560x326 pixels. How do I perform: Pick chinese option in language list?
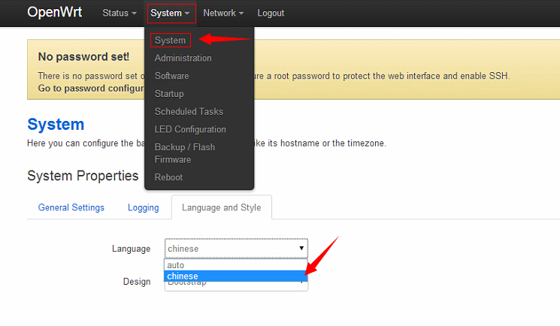tap(236, 276)
